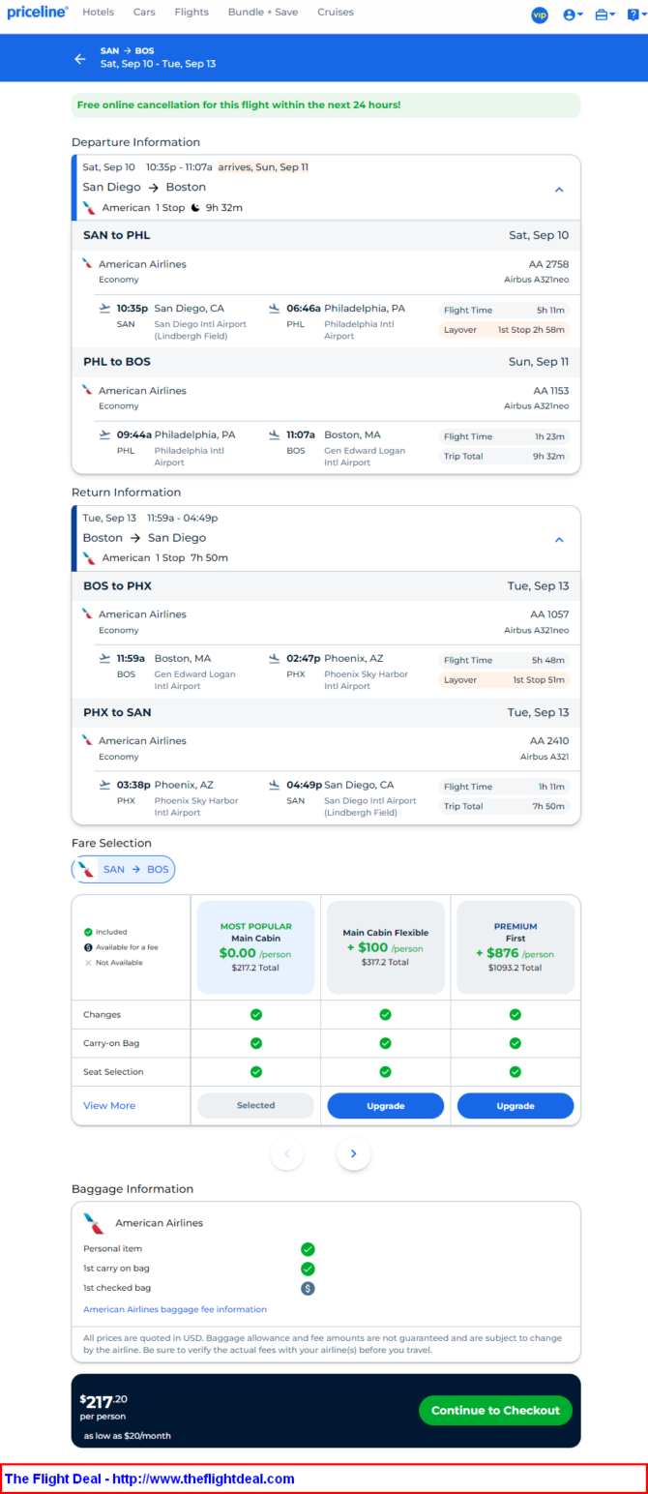Open the My Trips briefcase menu
Viewport: 648px width, 1494px height.
(604, 15)
